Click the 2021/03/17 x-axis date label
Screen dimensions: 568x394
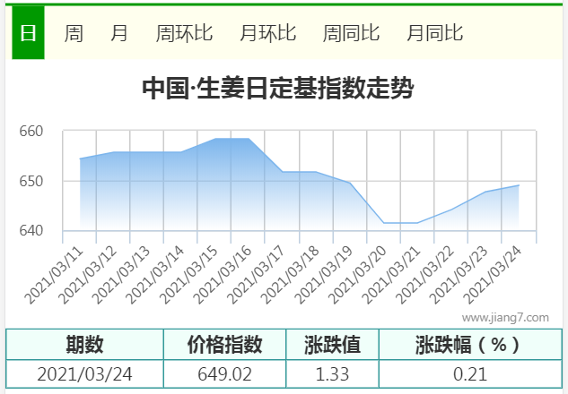(256, 276)
